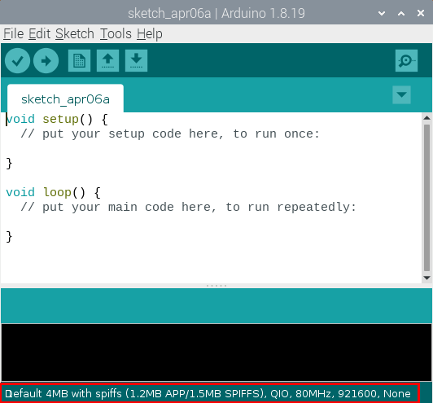Open the File menu
This screenshot has width=433, height=403.
[x=13, y=34]
